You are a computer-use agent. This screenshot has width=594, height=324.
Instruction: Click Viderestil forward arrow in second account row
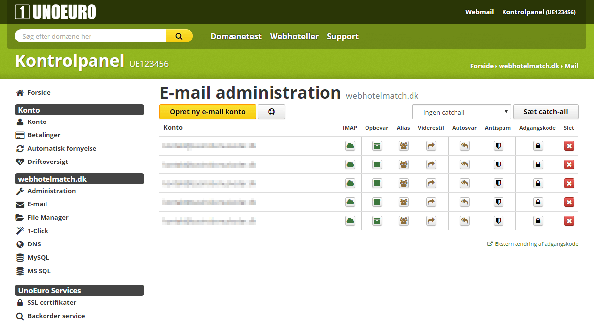tap(431, 164)
